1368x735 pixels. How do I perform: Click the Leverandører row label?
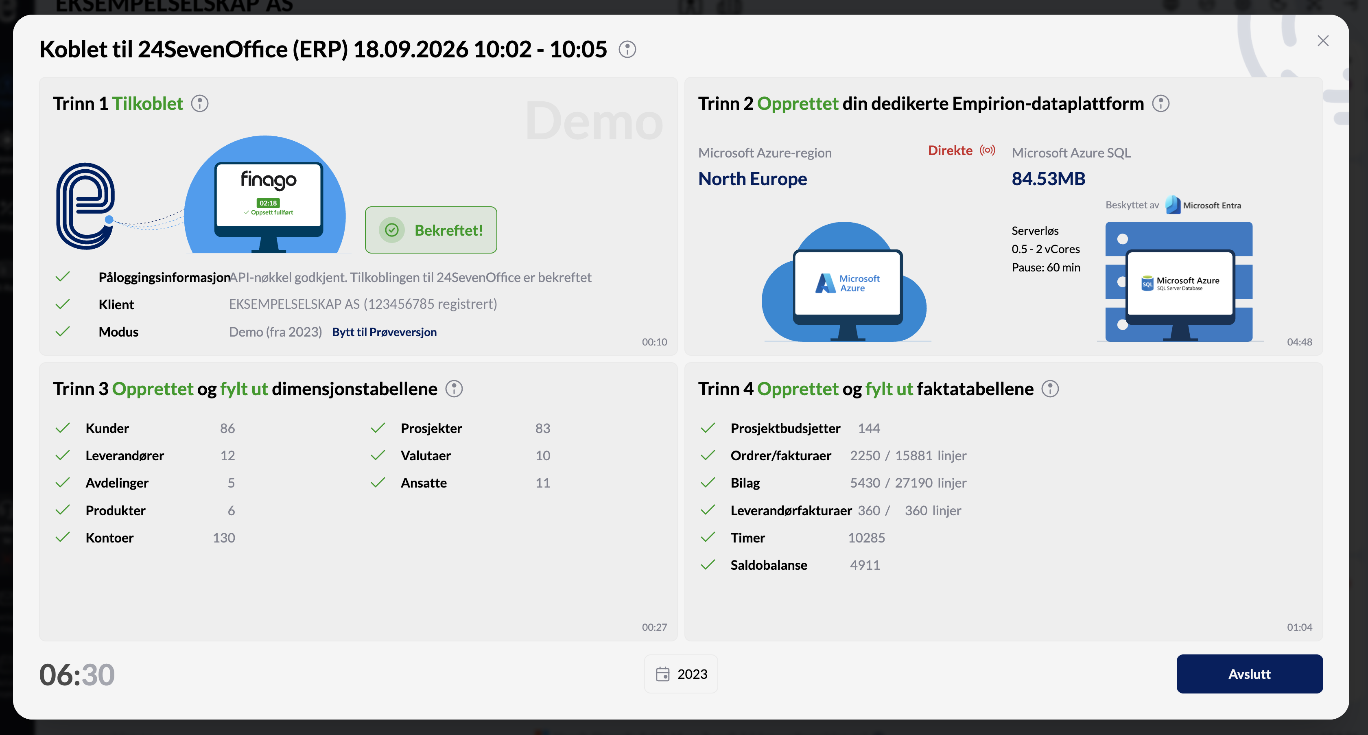click(x=125, y=456)
